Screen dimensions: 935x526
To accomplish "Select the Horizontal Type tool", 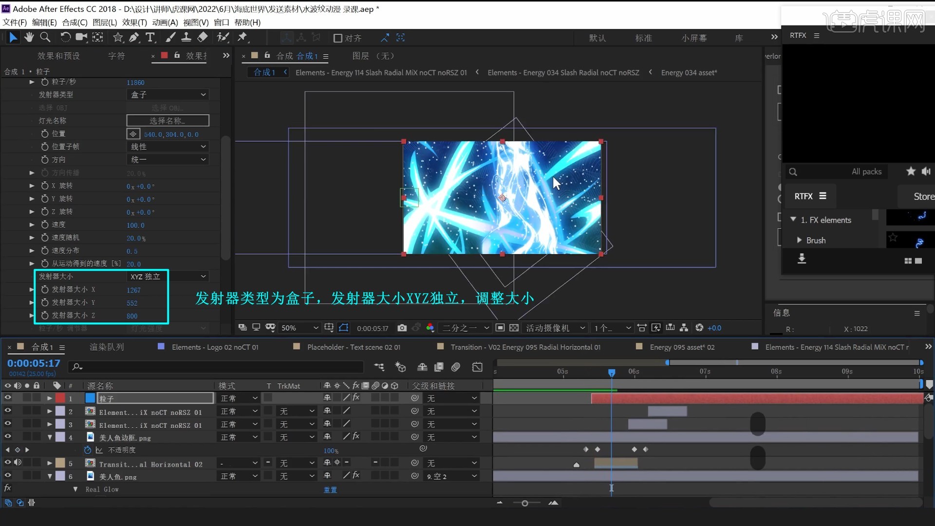I will 150,38.
